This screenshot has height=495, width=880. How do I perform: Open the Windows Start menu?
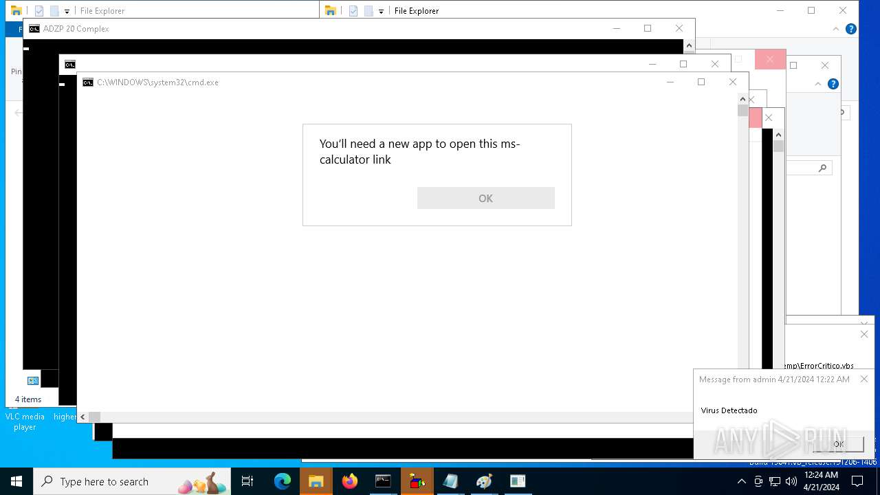click(16, 481)
